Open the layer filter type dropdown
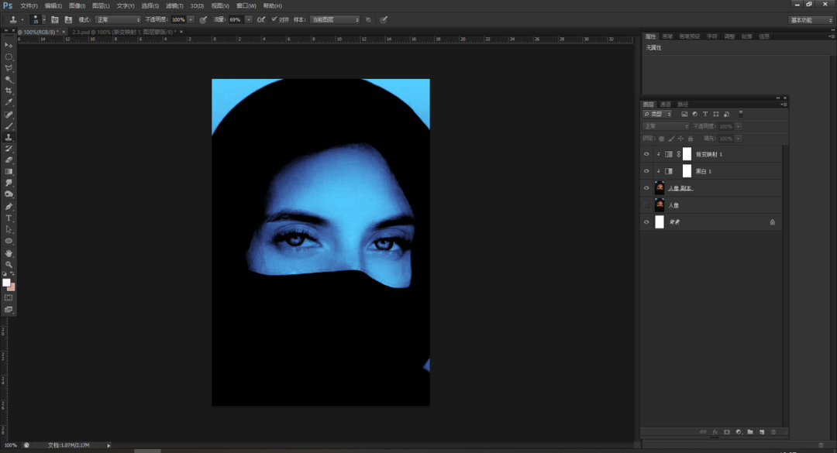This screenshot has height=453, width=837. pyautogui.click(x=658, y=114)
